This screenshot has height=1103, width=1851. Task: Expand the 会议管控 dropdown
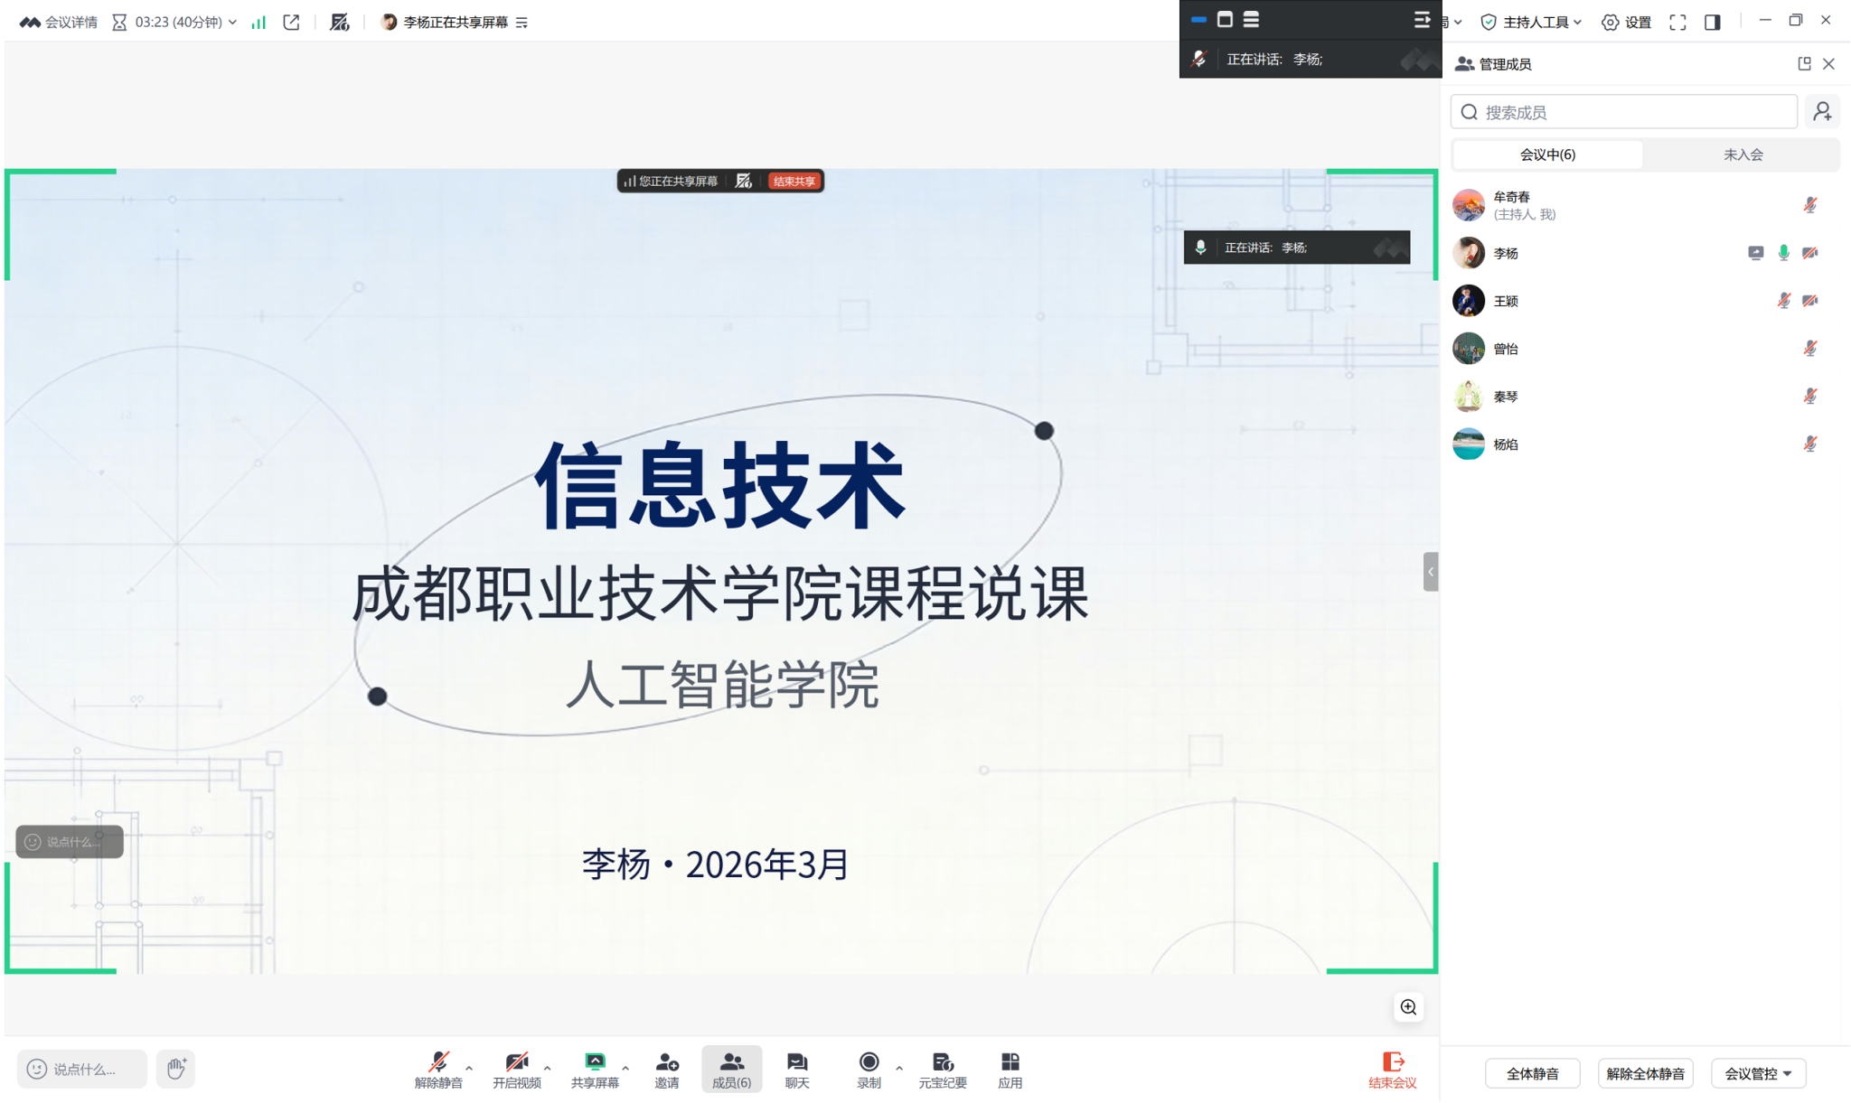point(1758,1073)
